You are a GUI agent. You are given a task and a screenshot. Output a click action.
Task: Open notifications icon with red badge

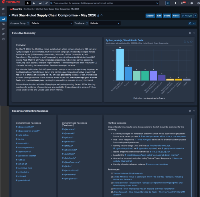183,3
